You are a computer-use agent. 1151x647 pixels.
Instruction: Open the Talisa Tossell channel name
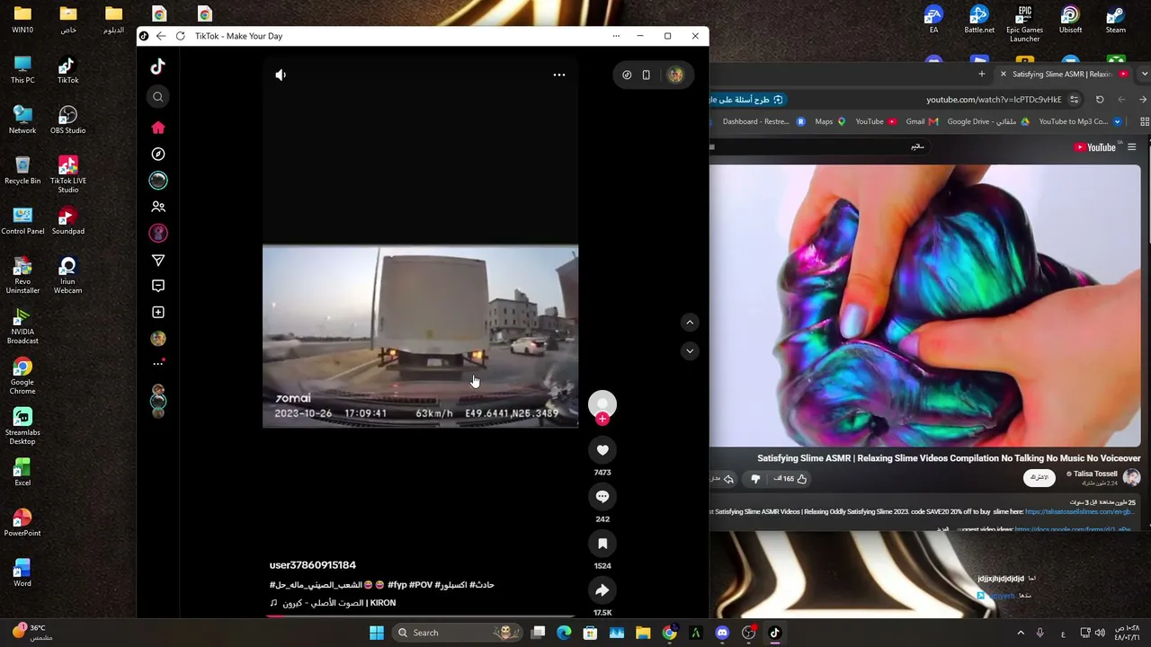1095,474
